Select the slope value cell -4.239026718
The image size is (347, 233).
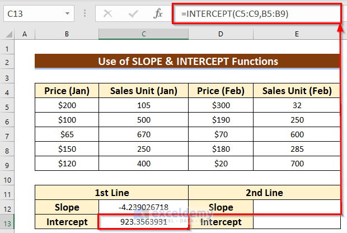(x=144, y=207)
